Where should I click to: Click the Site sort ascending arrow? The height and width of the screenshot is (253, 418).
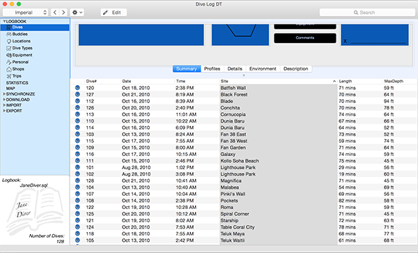point(334,81)
